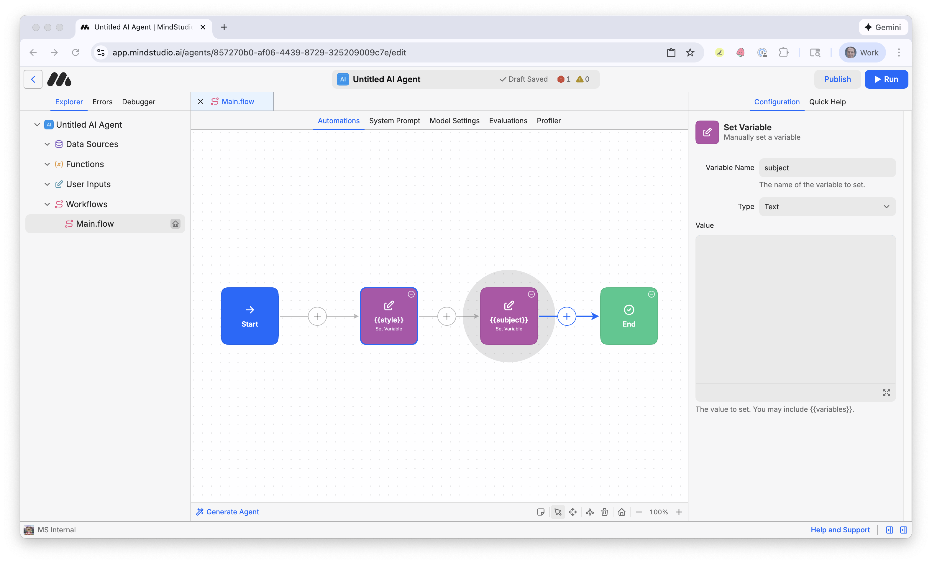
Task: Open the Debugger panel
Action: pos(138,102)
